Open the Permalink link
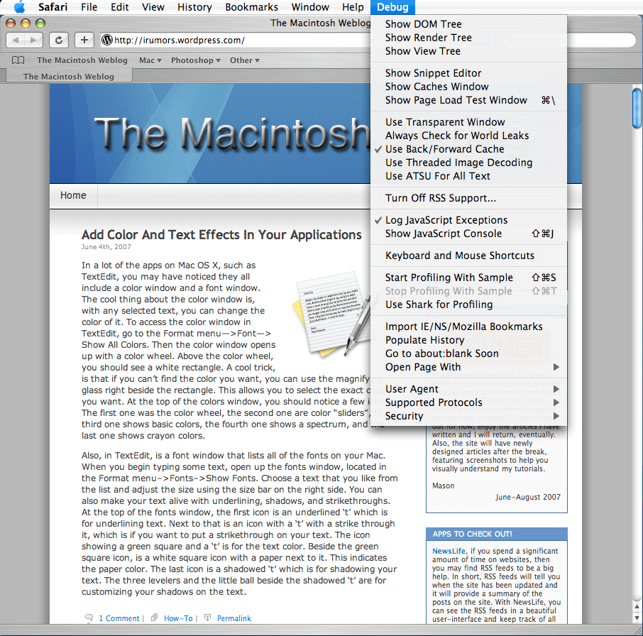643x636 pixels. (233, 618)
